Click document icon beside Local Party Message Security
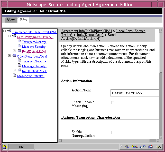The width and height of the screenshot is (165, 152). coord(19,46)
